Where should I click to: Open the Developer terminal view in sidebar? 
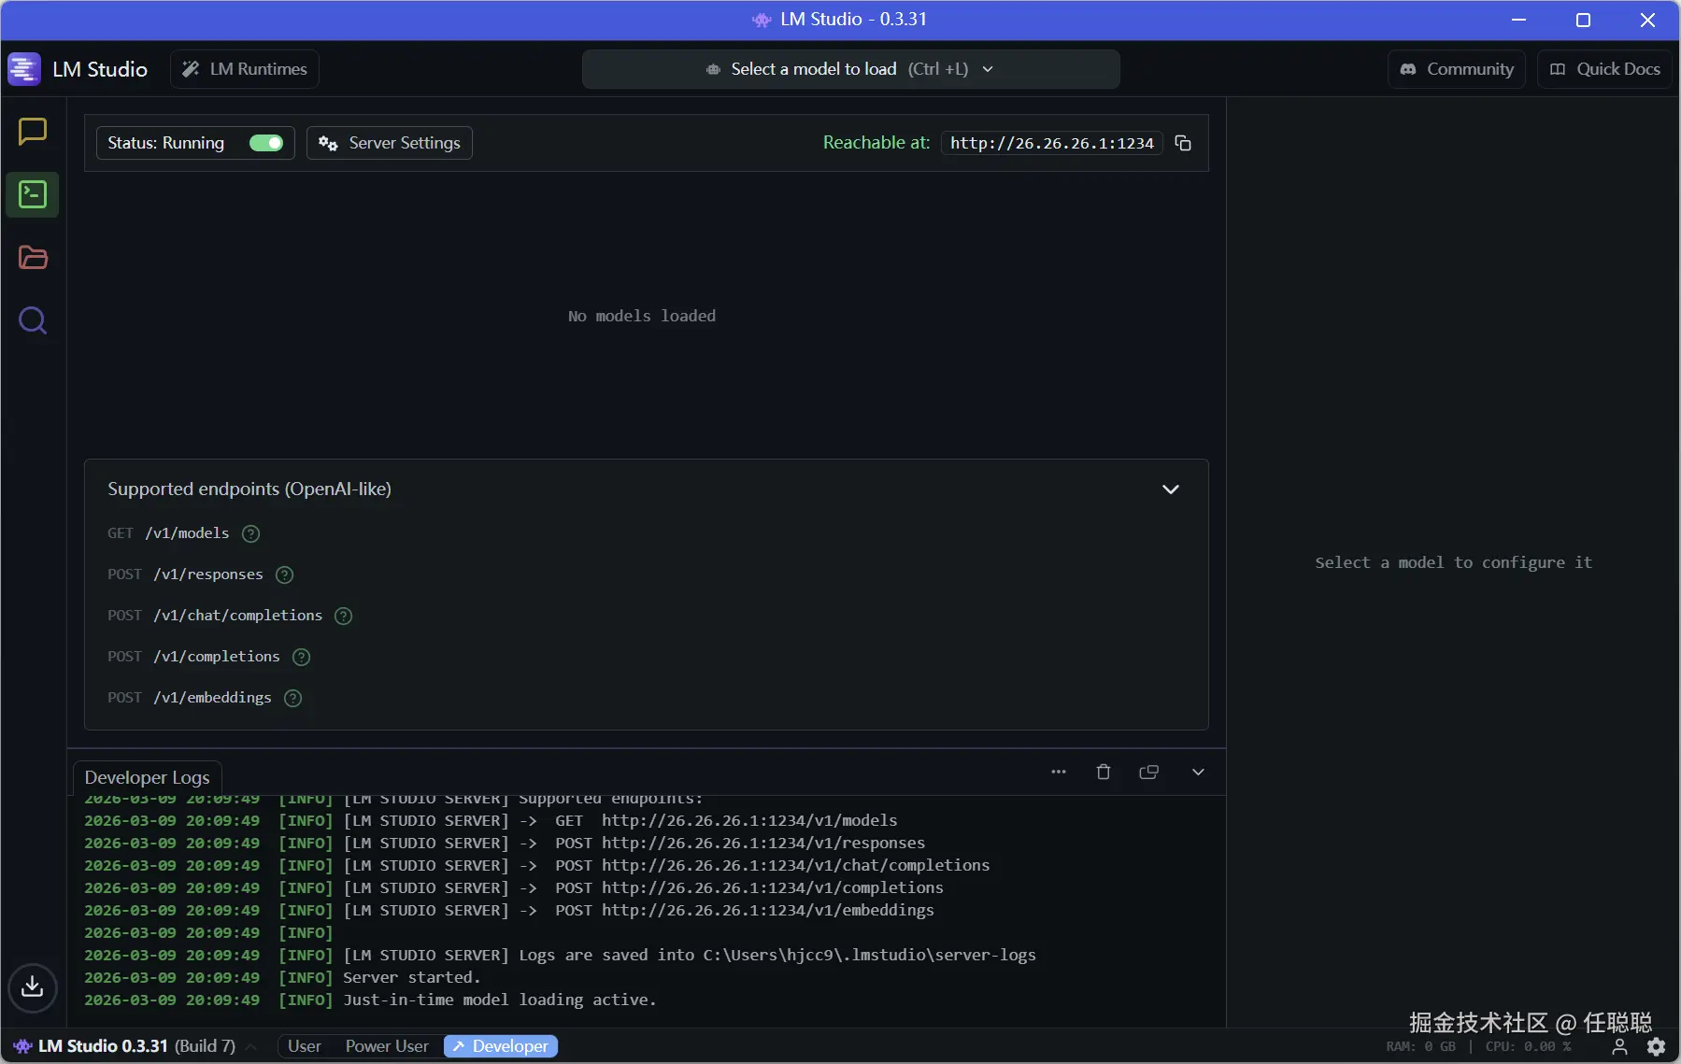coord(33,194)
